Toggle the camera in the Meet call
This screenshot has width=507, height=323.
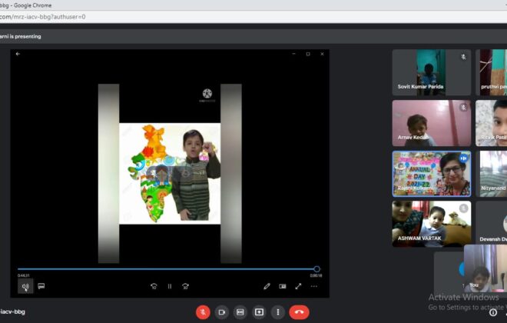[222, 312]
